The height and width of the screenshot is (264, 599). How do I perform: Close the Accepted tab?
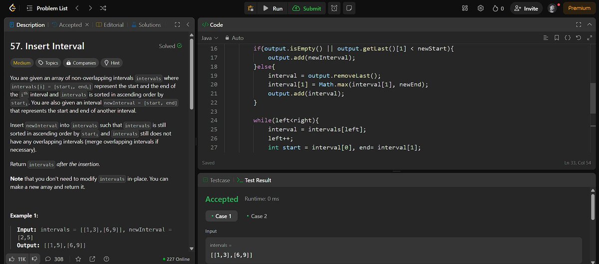click(x=87, y=24)
